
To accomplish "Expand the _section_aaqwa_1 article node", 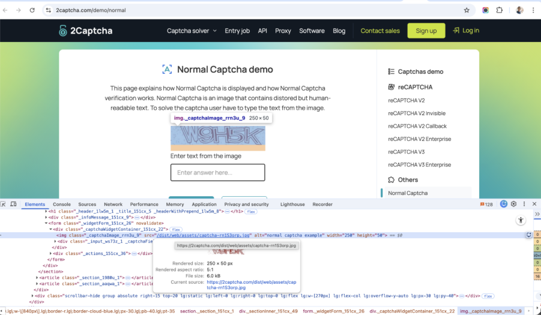I will point(37,284).
